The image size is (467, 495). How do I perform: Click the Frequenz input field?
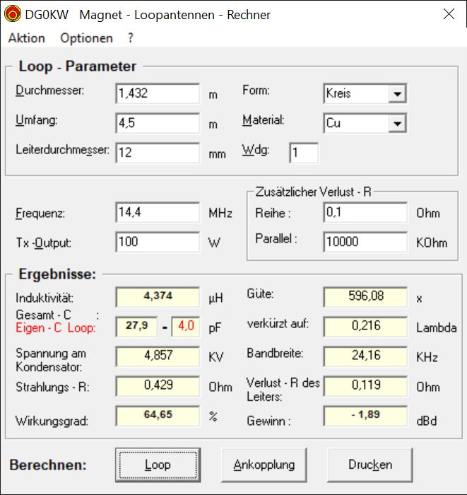pyautogui.click(x=158, y=212)
